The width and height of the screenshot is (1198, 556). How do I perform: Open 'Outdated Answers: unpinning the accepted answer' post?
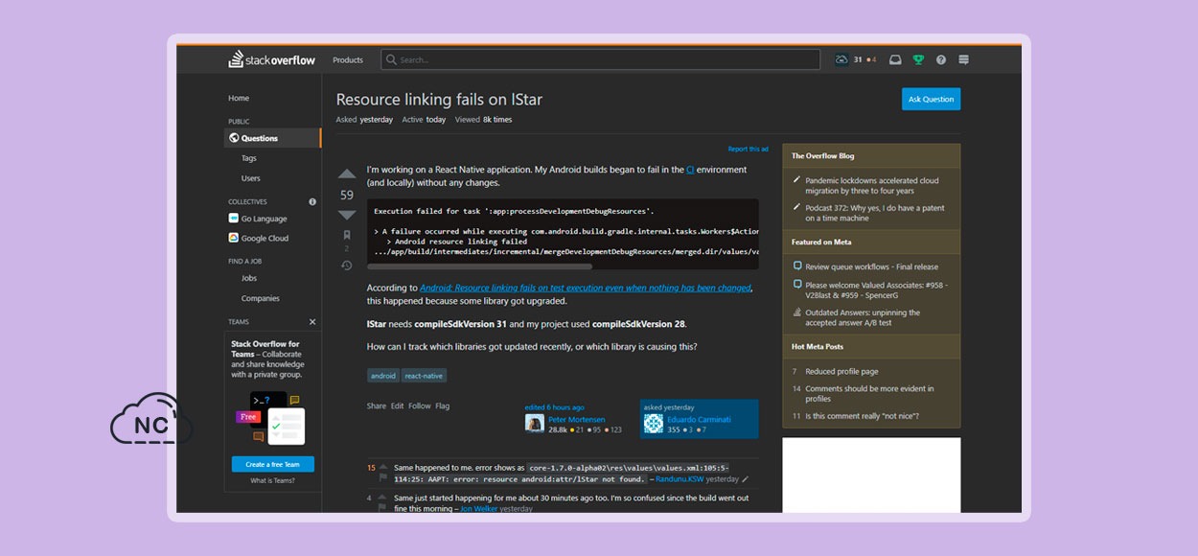[x=863, y=317]
